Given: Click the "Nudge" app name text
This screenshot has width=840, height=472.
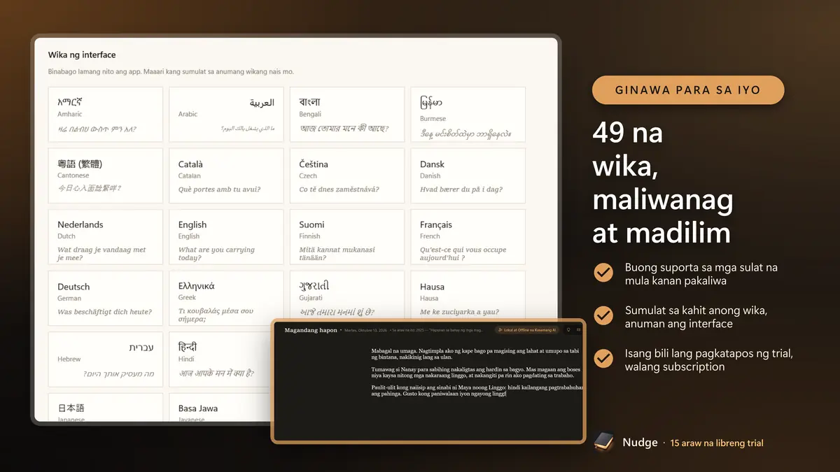Looking at the screenshot, I should (x=640, y=443).
